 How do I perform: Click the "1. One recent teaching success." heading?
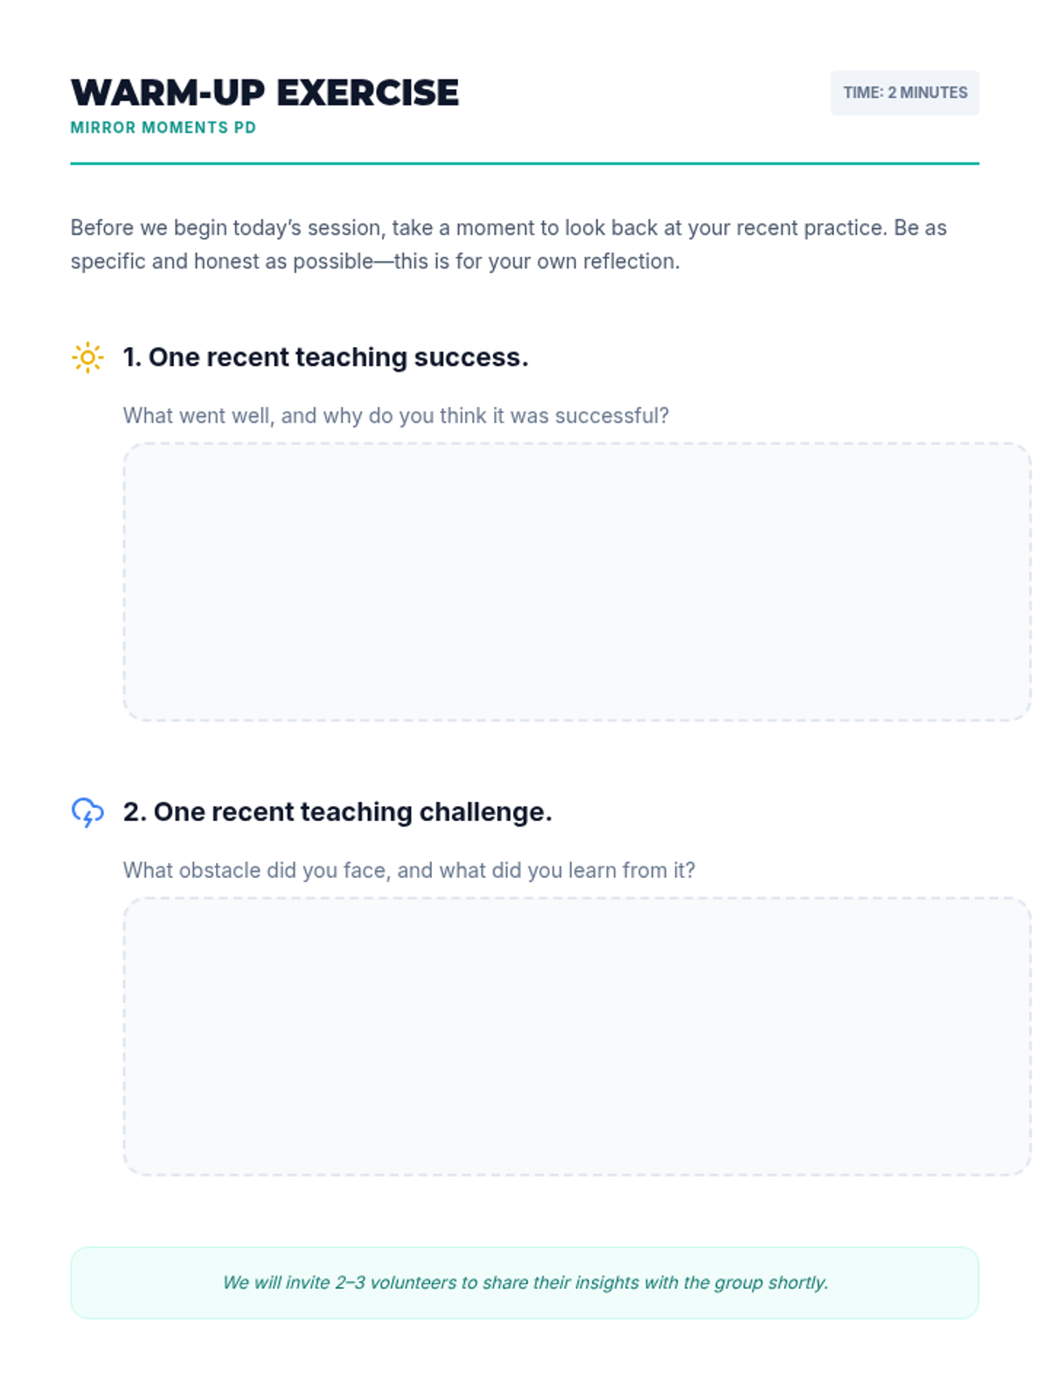(325, 358)
